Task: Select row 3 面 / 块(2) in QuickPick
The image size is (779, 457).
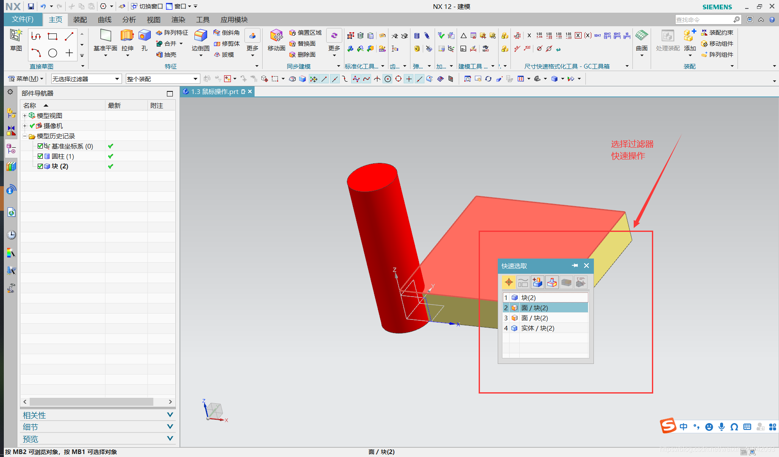Action: tap(546, 318)
